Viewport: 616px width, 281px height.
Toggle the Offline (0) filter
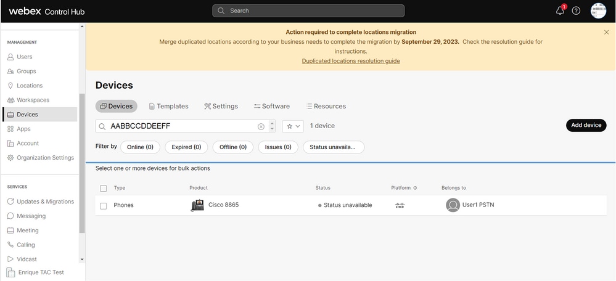[x=233, y=147]
